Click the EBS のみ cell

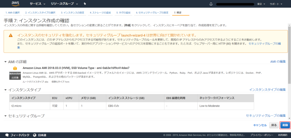(135, 106)
